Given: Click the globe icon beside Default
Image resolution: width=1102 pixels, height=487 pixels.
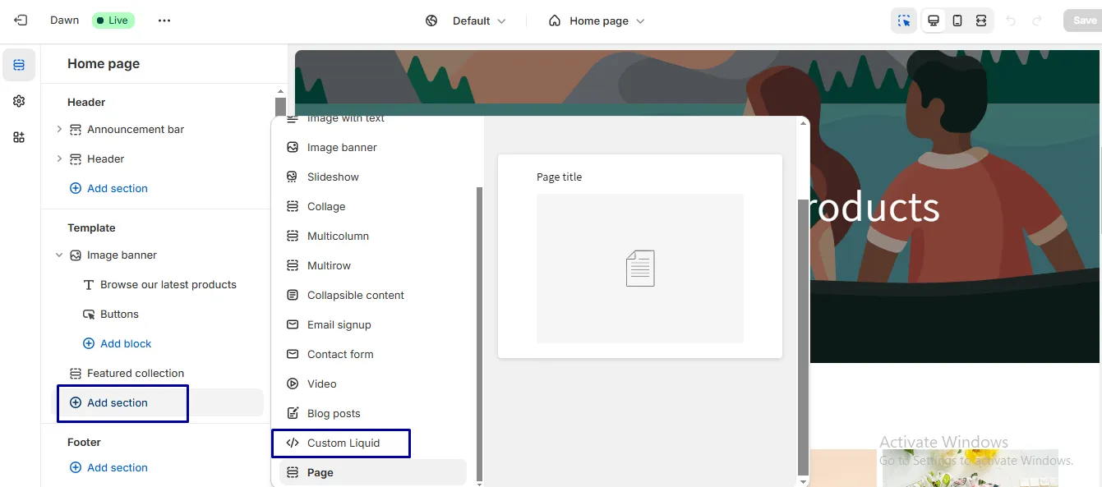Looking at the screenshot, I should [431, 21].
